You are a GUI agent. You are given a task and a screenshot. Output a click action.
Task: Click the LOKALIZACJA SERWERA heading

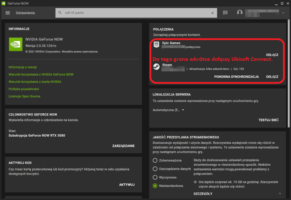coord(172,95)
